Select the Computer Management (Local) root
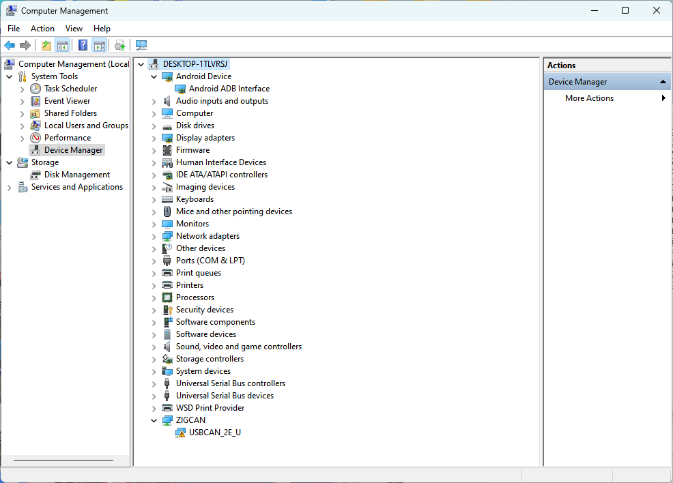 [x=74, y=64]
